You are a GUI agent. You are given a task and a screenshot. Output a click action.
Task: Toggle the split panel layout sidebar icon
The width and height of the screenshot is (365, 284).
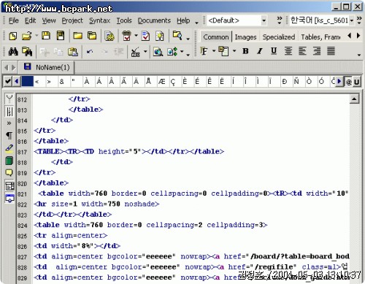(x=9, y=186)
